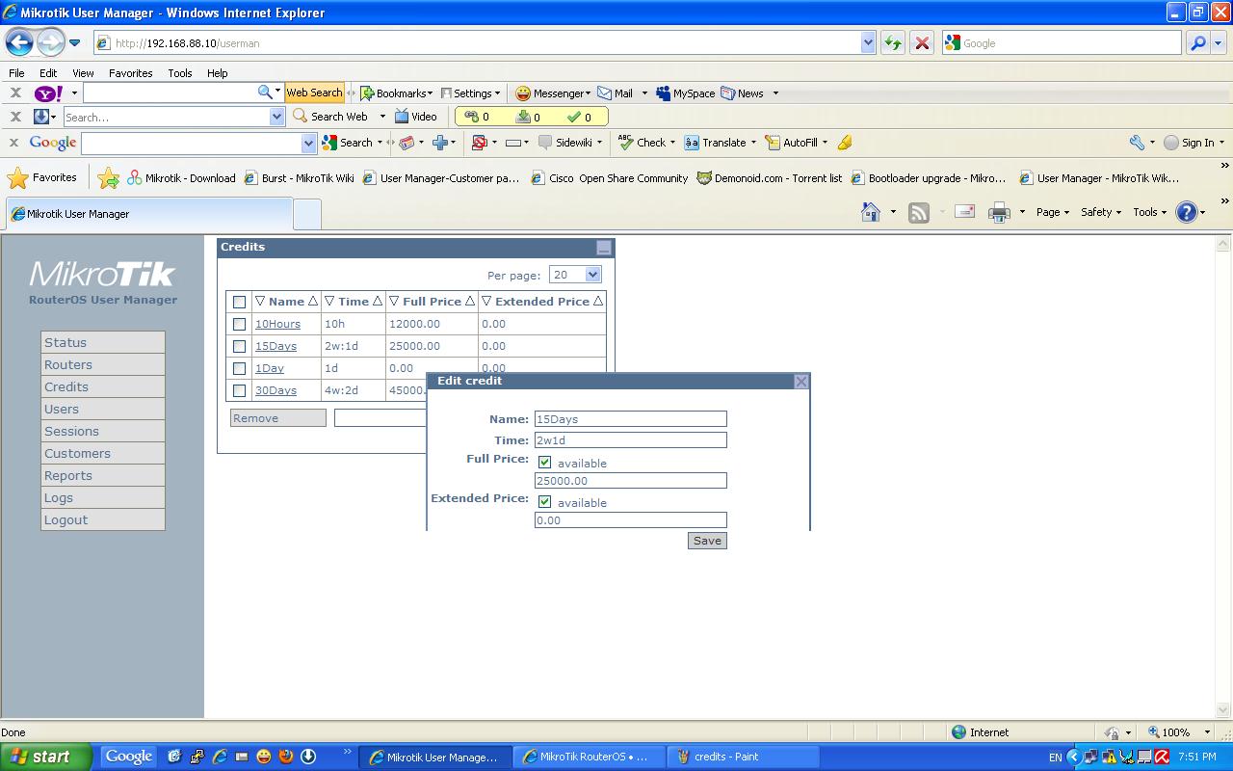This screenshot has height=771, width=1233.
Task: Open the blue Help question mark icon
Action: click(1187, 212)
